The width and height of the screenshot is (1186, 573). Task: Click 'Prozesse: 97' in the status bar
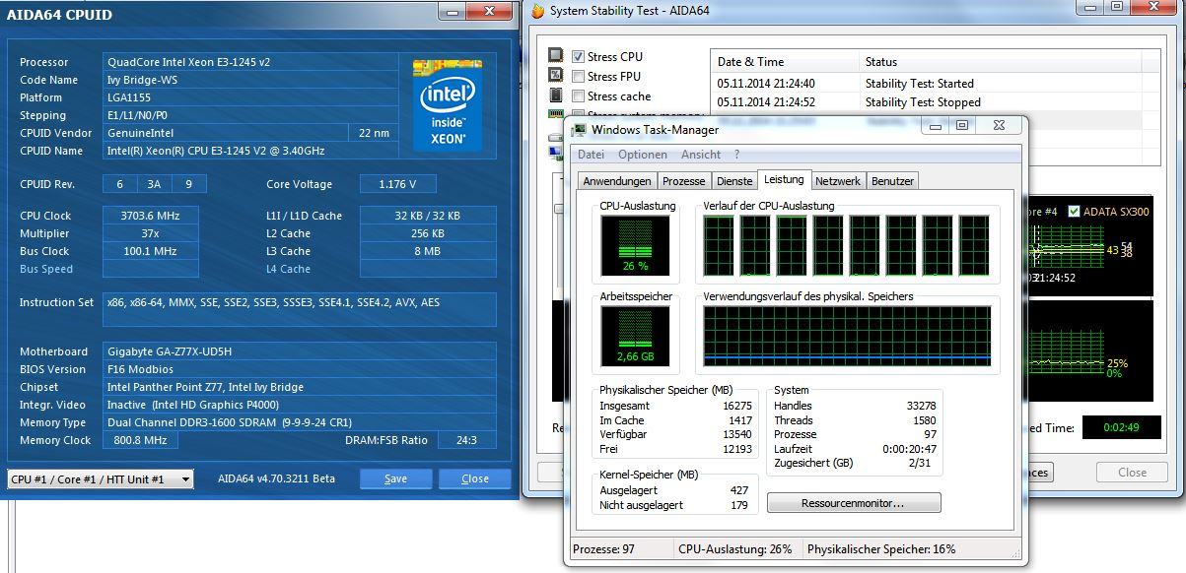[x=603, y=549]
